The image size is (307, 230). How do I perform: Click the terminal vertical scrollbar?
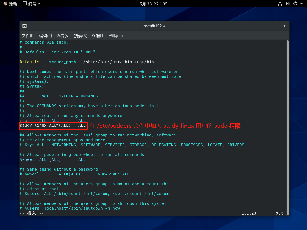(287, 108)
